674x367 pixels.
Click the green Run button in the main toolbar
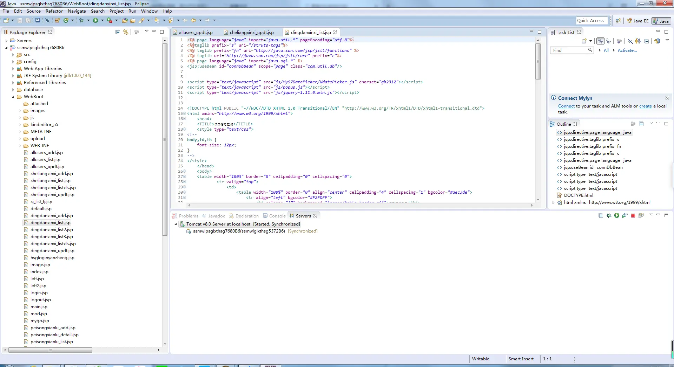[x=95, y=20]
